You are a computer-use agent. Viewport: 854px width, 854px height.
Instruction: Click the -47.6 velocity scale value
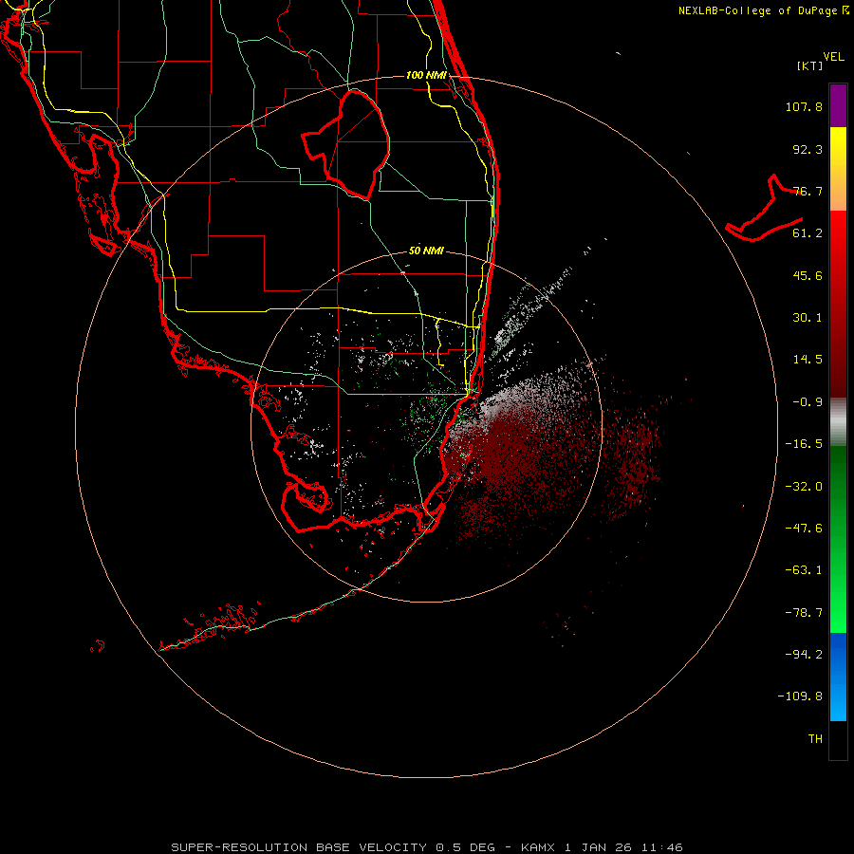[804, 529]
